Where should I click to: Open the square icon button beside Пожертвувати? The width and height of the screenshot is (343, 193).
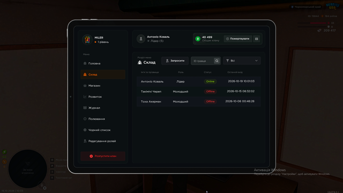pyautogui.click(x=257, y=39)
